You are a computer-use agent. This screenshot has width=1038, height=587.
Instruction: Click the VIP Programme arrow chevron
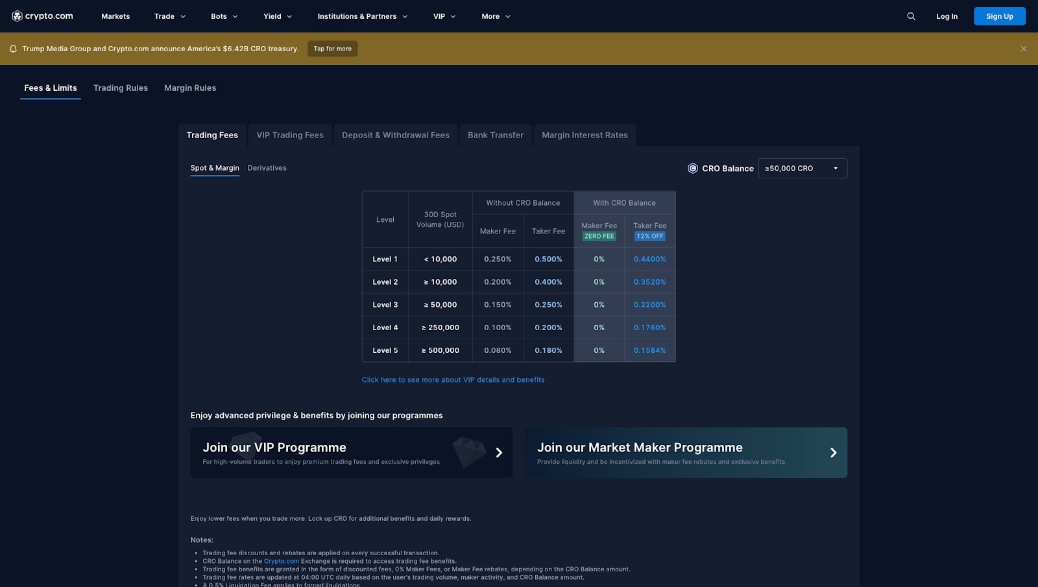point(499,453)
